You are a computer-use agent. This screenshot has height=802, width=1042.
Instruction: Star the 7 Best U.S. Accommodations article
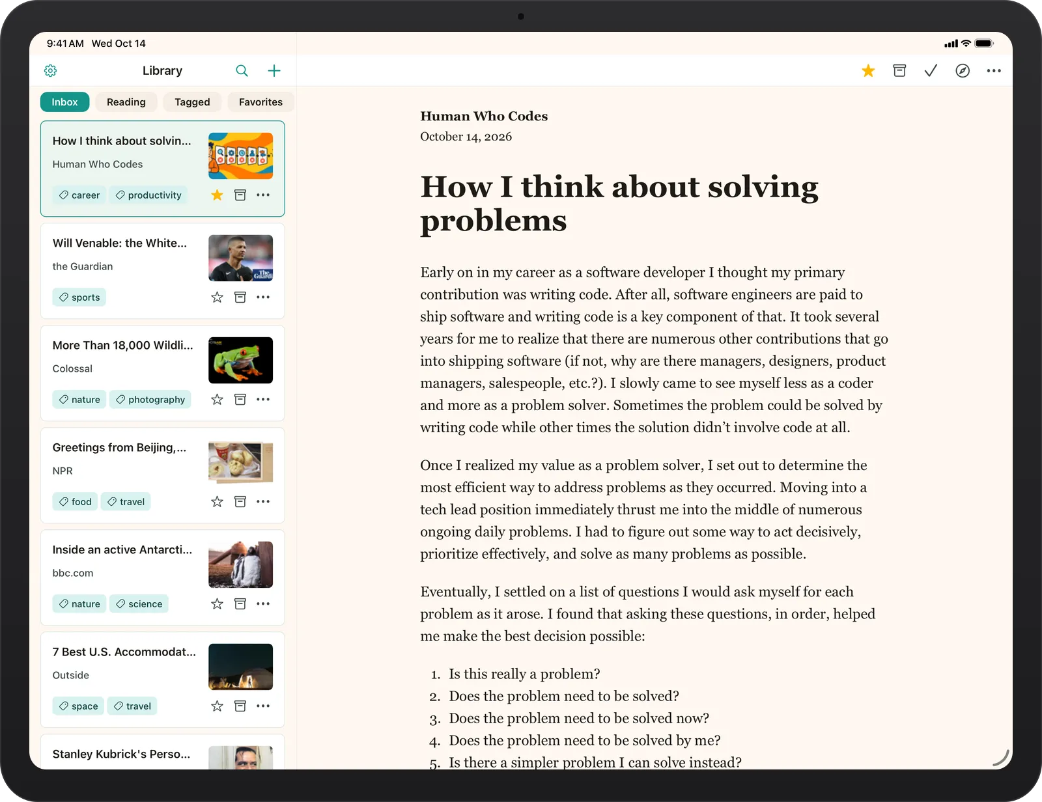pyautogui.click(x=217, y=706)
